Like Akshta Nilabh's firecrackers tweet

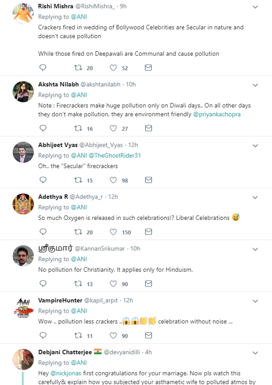coord(113,128)
